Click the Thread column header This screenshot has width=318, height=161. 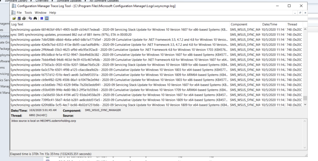pyautogui.click(x=294, y=24)
